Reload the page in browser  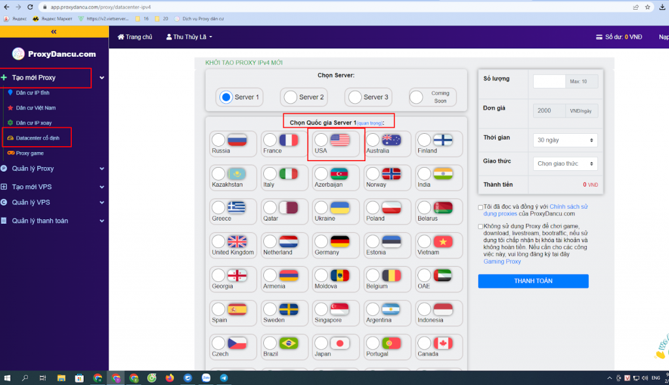pos(30,7)
